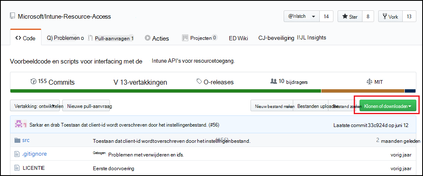
Task: Click the repository book icon
Action: pyautogui.click(x=12, y=16)
